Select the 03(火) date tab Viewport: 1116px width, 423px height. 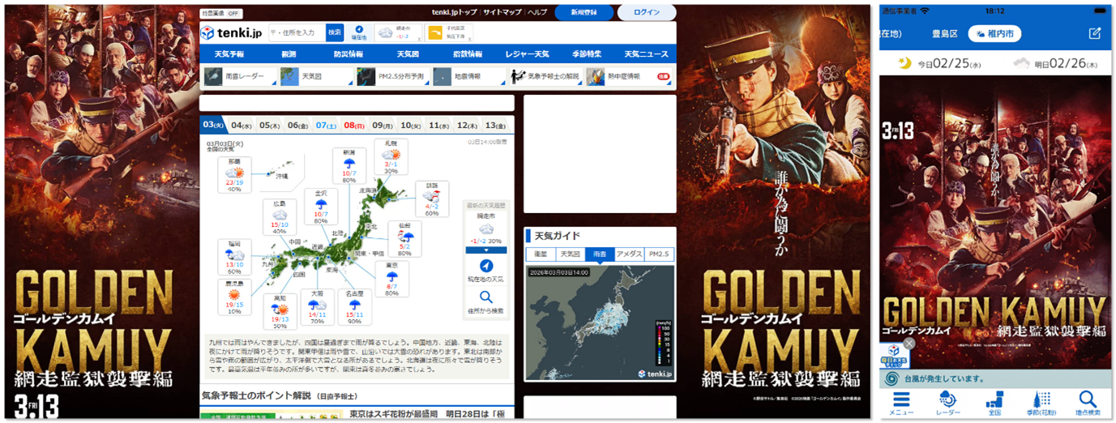coord(213,125)
